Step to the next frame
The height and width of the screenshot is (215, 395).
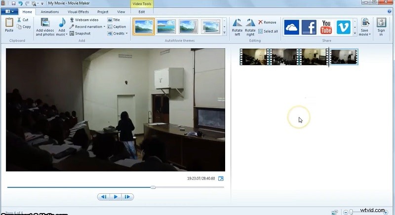point(127,197)
